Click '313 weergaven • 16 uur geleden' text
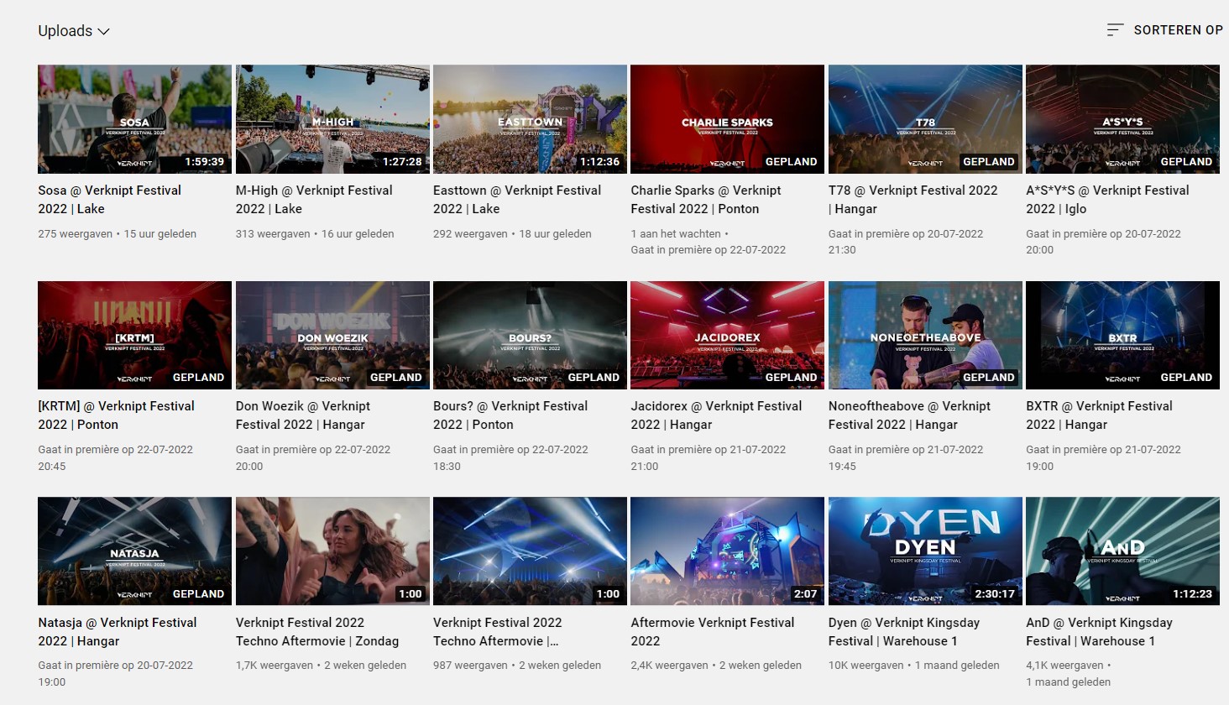Viewport: 1229px width, 705px height. 315,234
